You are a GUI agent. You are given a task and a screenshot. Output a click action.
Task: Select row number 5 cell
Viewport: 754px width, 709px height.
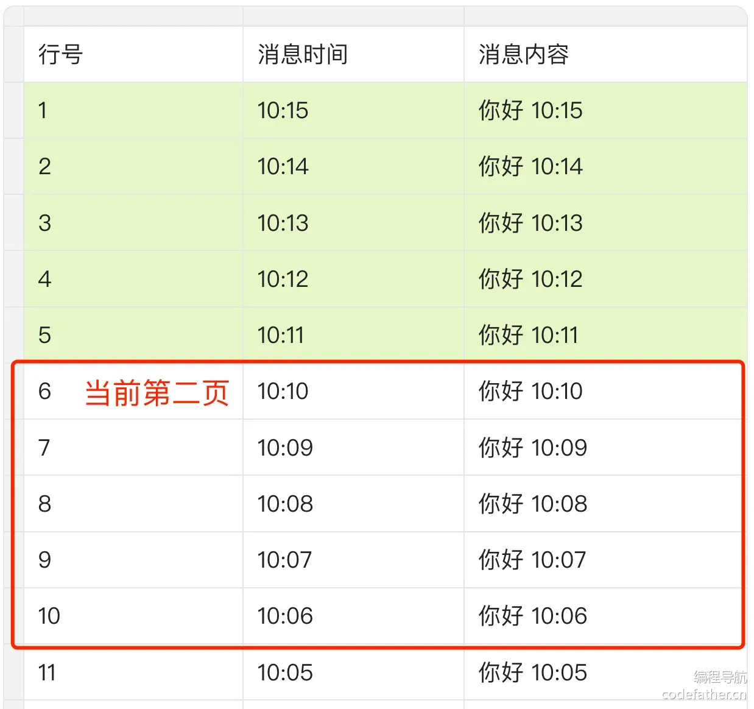(133, 335)
